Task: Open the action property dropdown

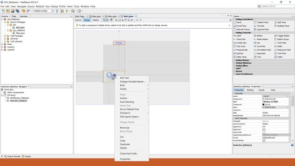Action: point(287,96)
